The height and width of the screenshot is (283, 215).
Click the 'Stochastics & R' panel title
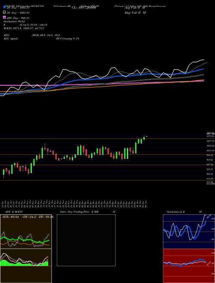coord(175,212)
